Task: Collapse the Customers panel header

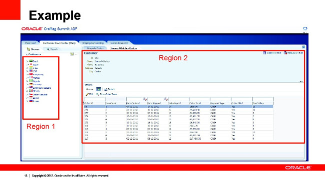Action: pyautogui.click(x=26, y=54)
